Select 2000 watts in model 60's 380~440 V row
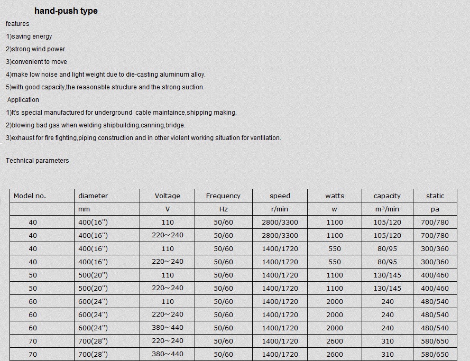The width and height of the screenshot is (470, 361). 335,328
